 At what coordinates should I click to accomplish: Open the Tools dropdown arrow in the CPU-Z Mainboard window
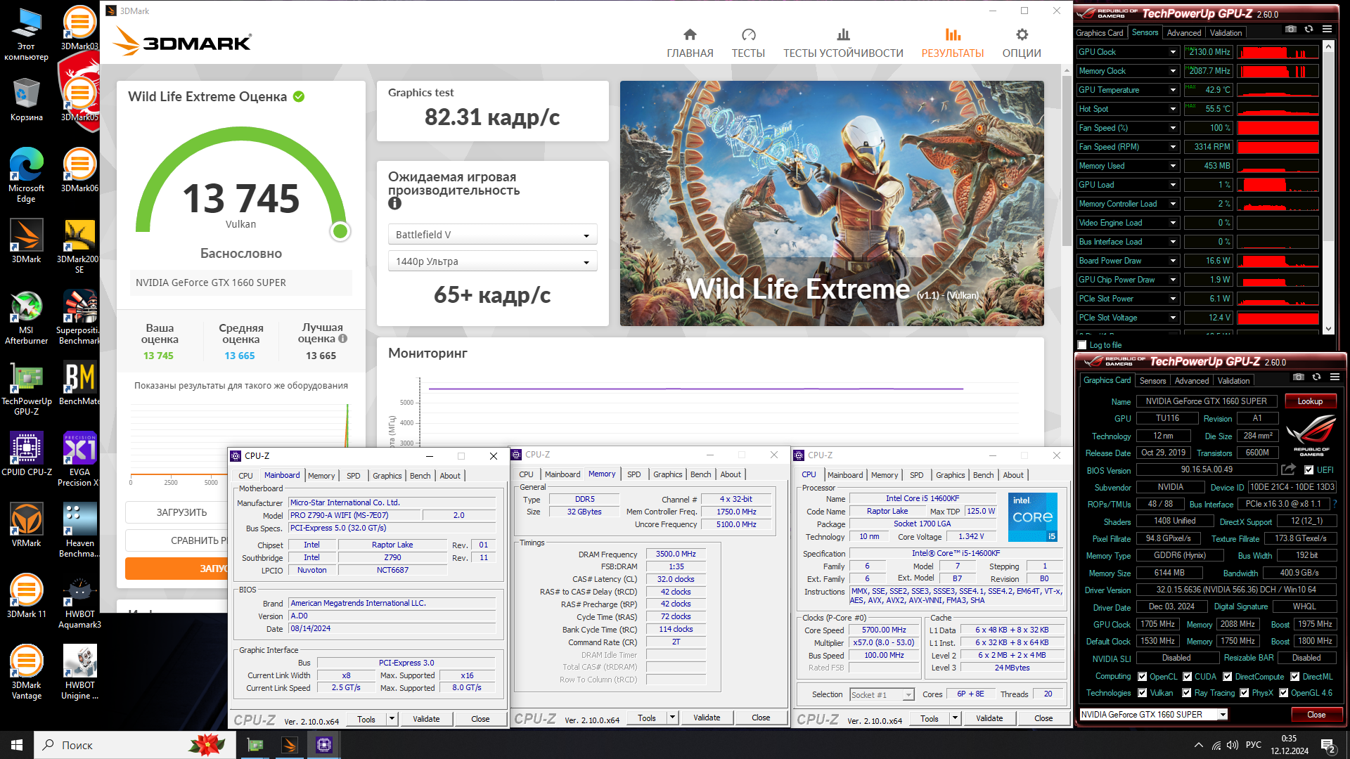(392, 719)
